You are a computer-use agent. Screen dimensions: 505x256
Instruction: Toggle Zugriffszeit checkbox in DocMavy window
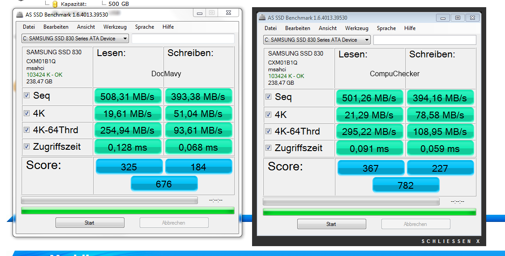pos(27,146)
